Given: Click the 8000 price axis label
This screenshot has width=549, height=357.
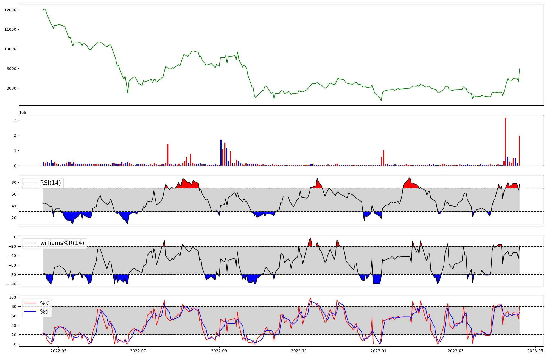Looking at the screenshot, I should [12, 88].
